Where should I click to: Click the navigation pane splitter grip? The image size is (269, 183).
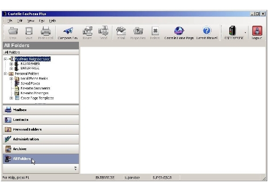click(x=41, y=104)
